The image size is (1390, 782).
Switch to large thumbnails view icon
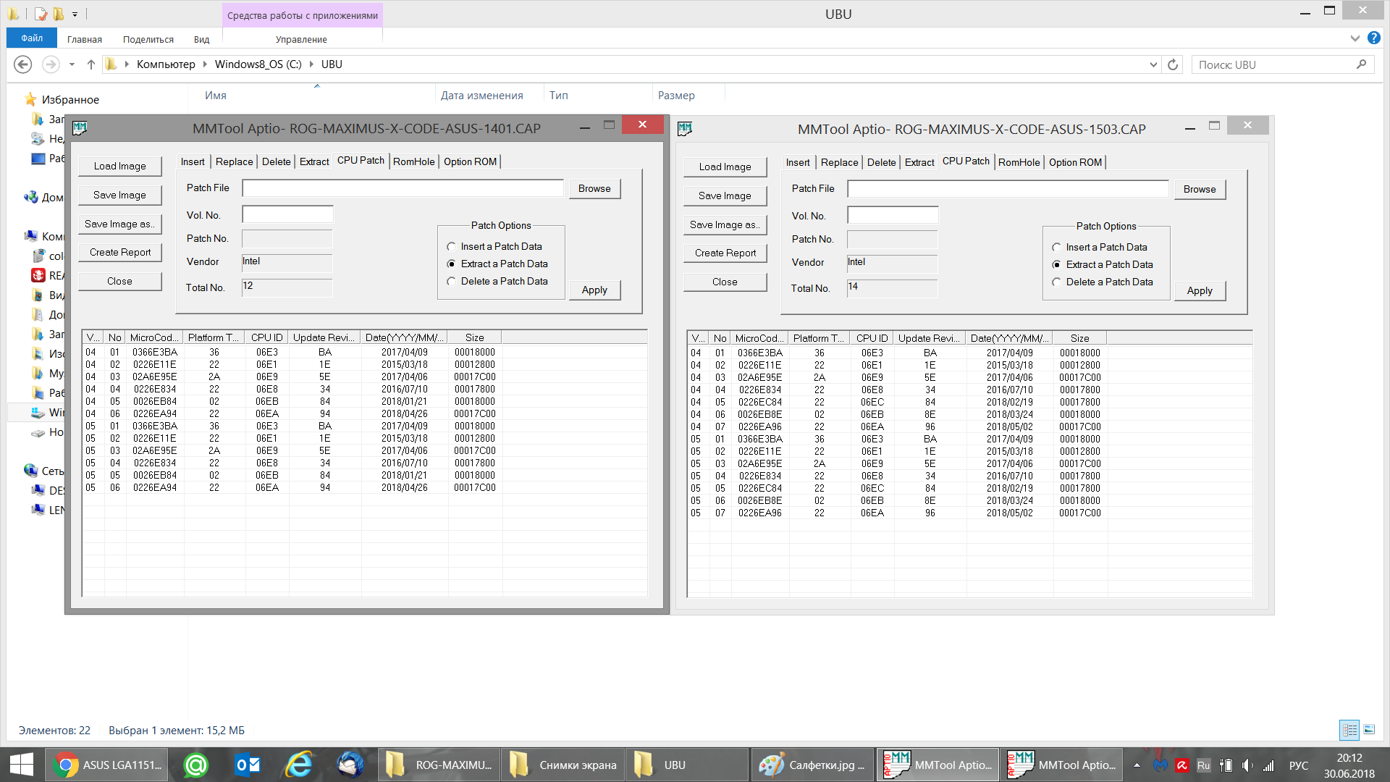[1369, 730]
